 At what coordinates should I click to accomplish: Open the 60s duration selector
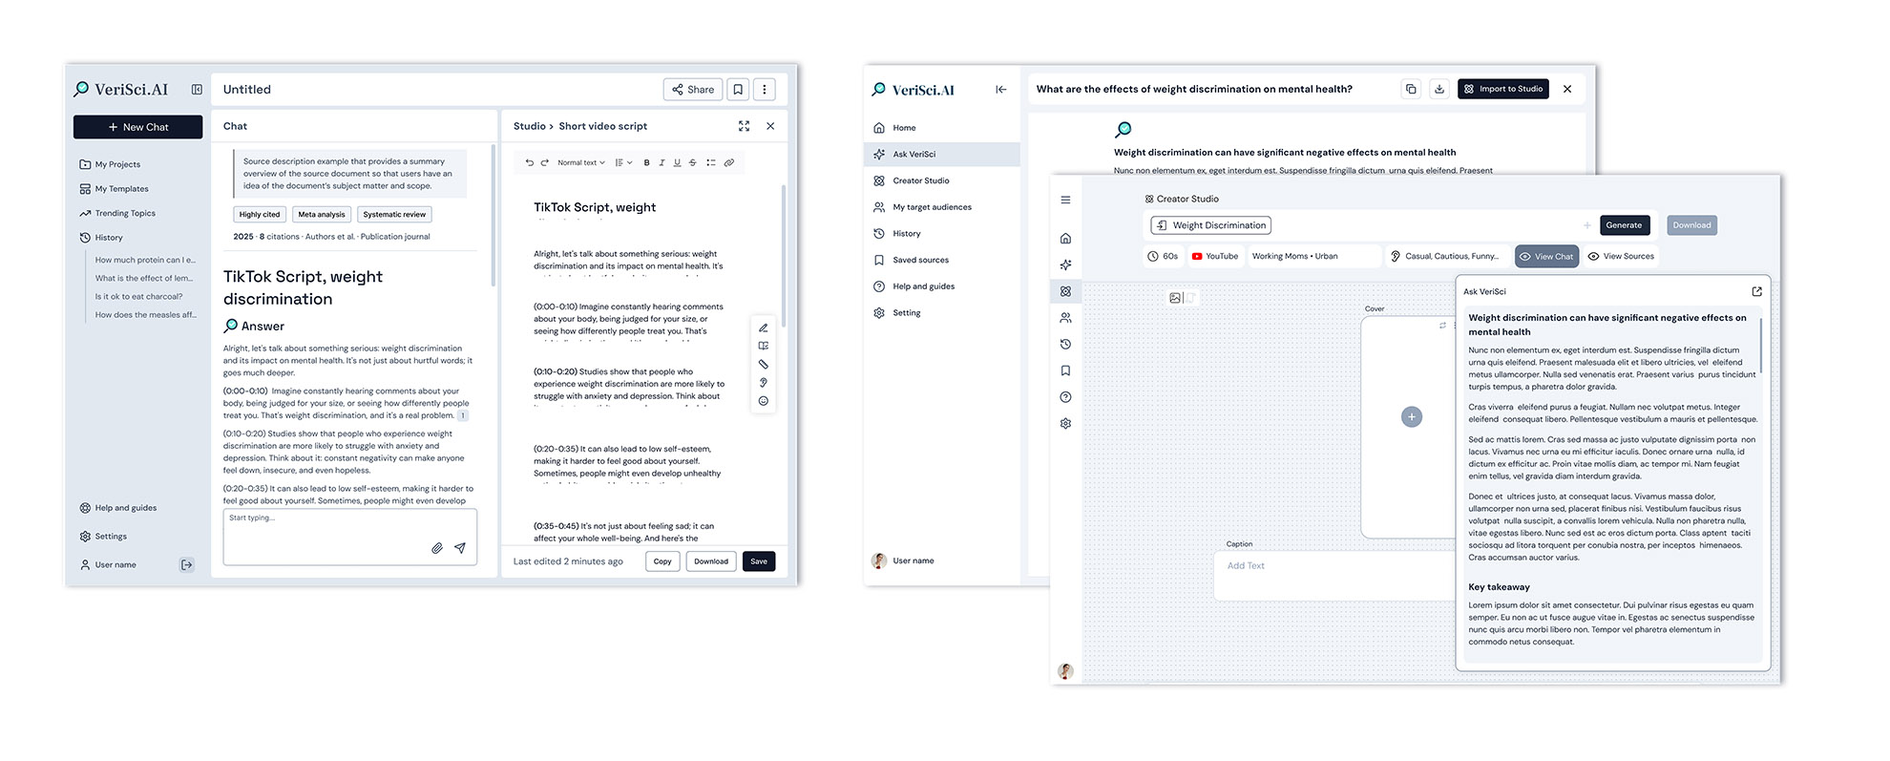pos(1163,256)
